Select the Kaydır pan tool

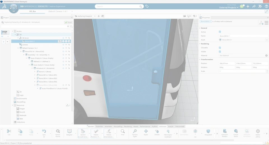[146, 131]
